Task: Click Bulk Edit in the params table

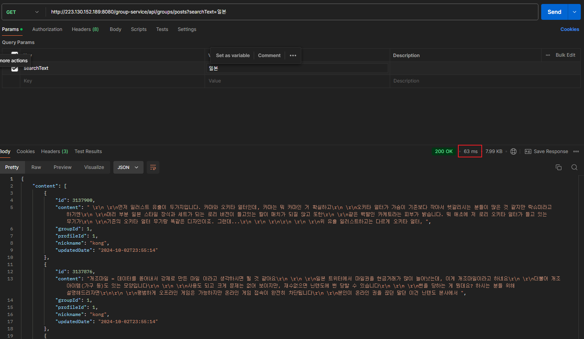Action: click(x=565, y=55)
